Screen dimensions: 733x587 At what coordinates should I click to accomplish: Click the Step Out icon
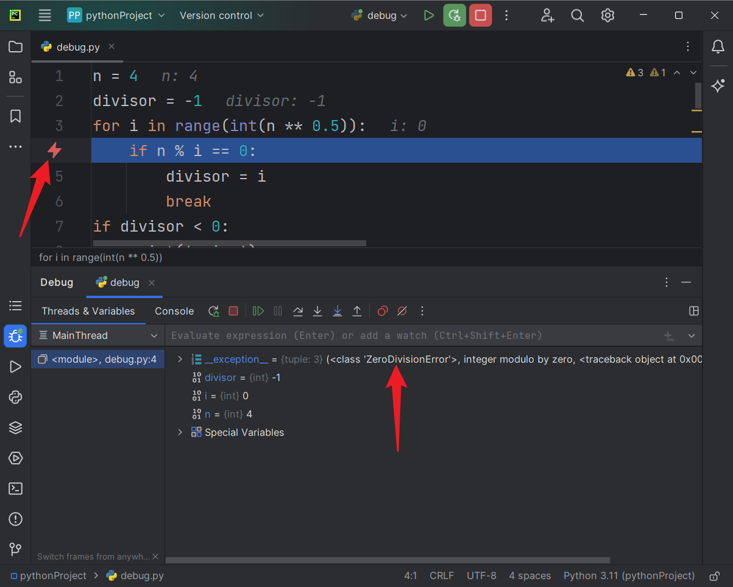357,311
